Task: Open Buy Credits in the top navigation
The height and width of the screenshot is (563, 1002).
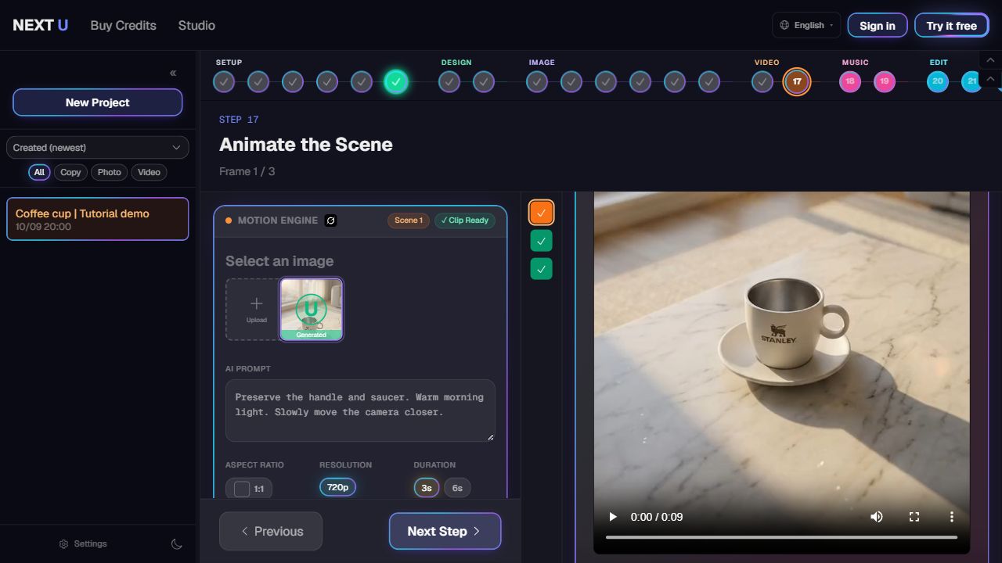Action: [x=124, y=25]
